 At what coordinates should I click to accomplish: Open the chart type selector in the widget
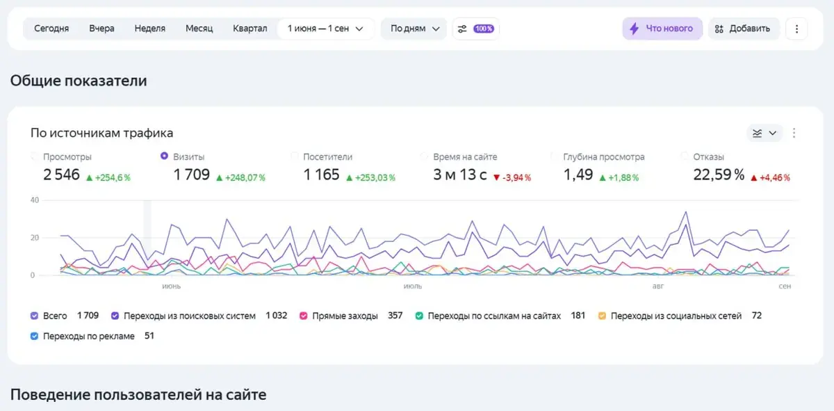tap(765, 133)
